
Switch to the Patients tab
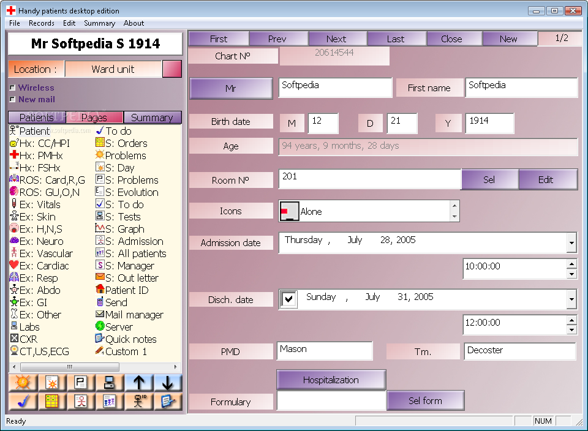37,118
